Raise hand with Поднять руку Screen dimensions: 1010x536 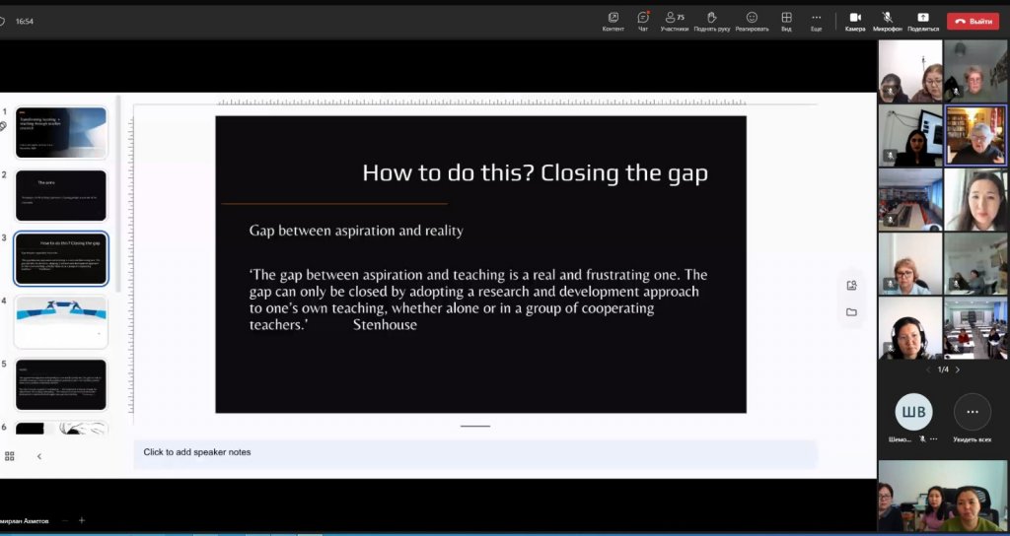coord(711,18)
